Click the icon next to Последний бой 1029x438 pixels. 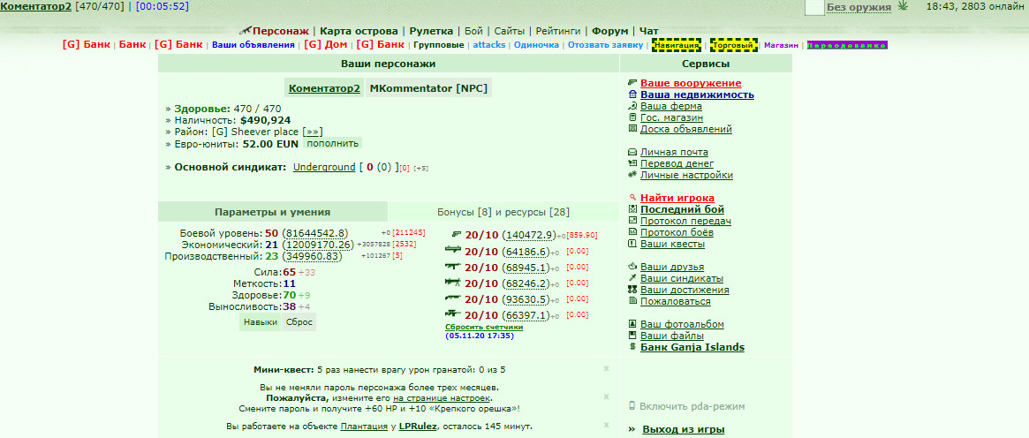click(632, 209)
